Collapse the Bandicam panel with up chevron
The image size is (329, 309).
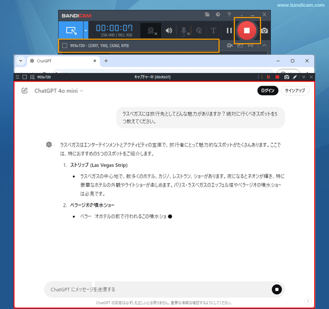coord(264,45)
